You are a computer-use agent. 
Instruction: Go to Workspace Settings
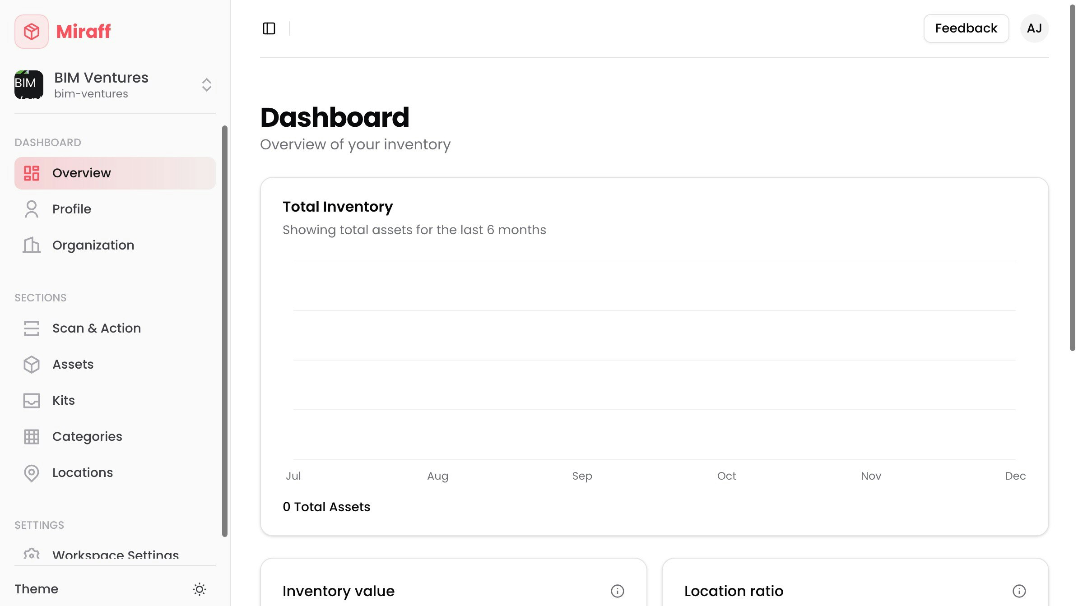click(115, 555)
